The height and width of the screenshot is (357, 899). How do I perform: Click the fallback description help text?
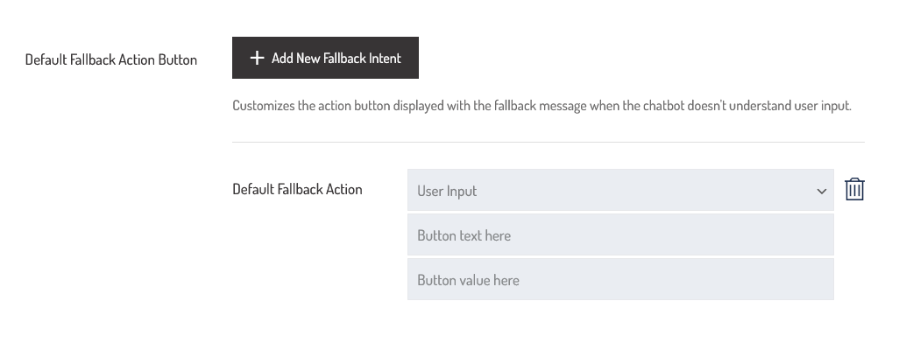(x=542, y=106)
